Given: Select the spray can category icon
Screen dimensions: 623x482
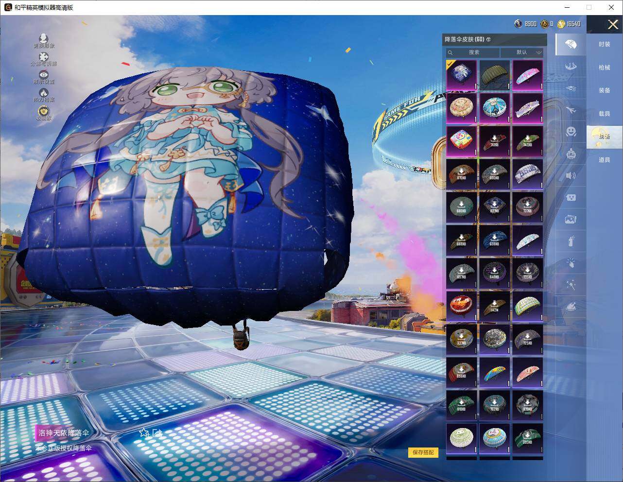Looking at the screenshot, I should click(571, 241).
